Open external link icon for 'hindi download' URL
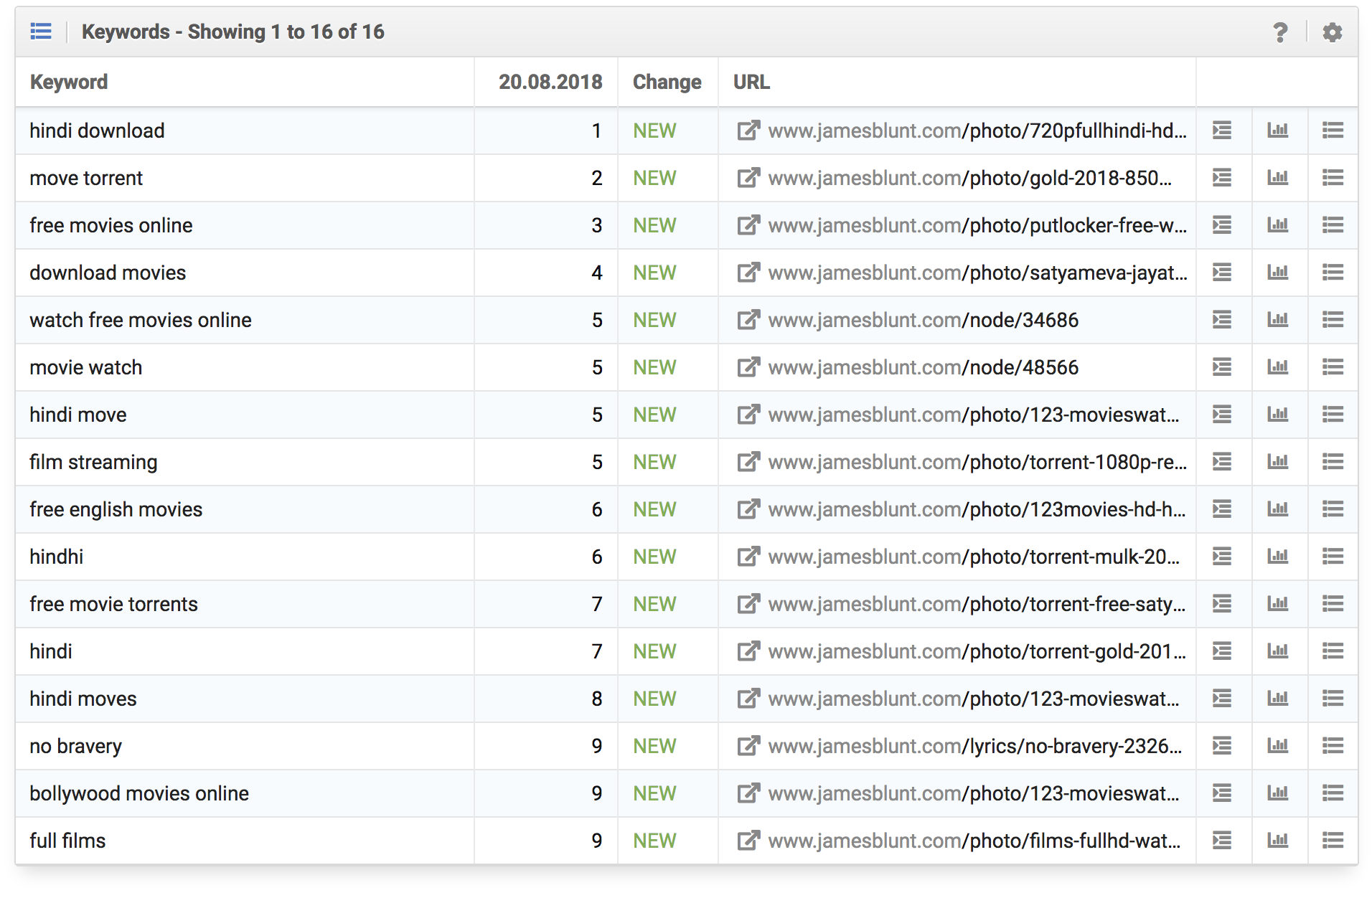 click(748, 131)
